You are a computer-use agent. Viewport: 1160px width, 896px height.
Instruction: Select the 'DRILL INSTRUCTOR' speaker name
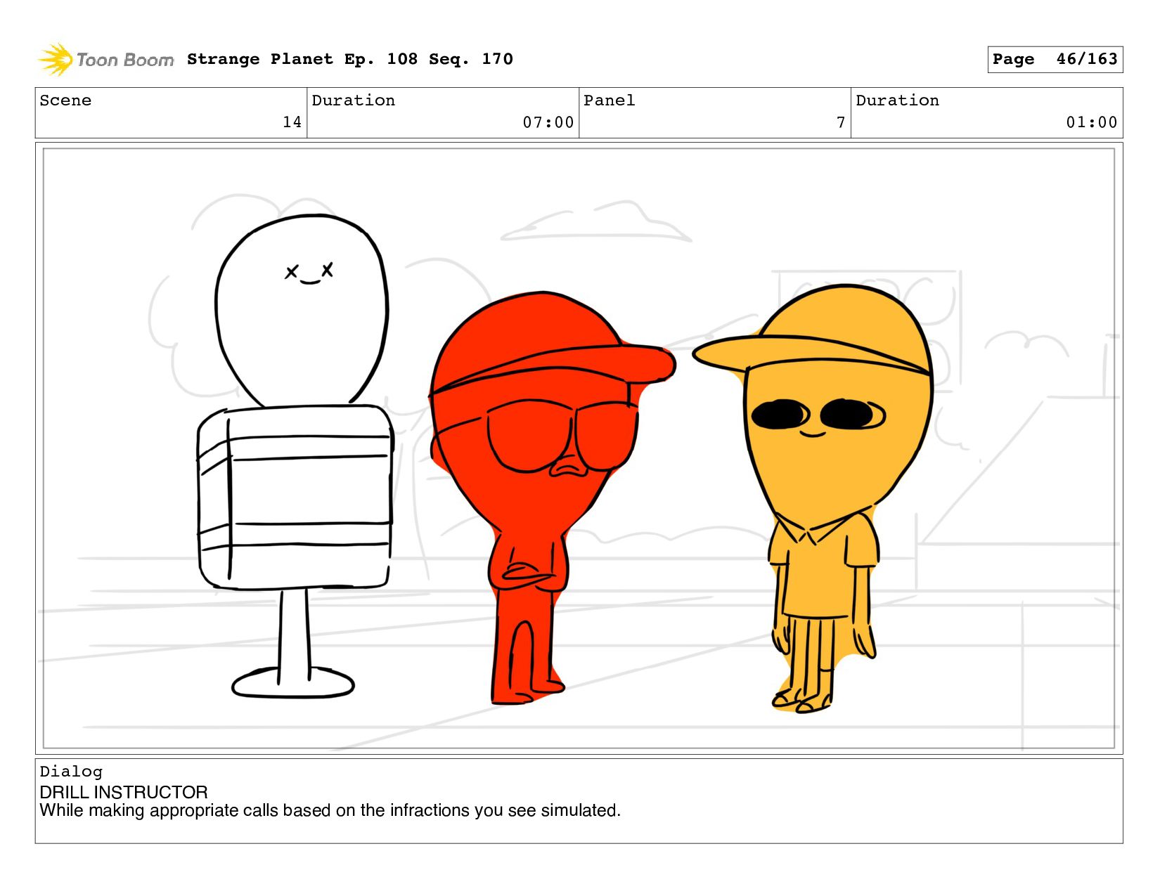(x=124, y=792)
